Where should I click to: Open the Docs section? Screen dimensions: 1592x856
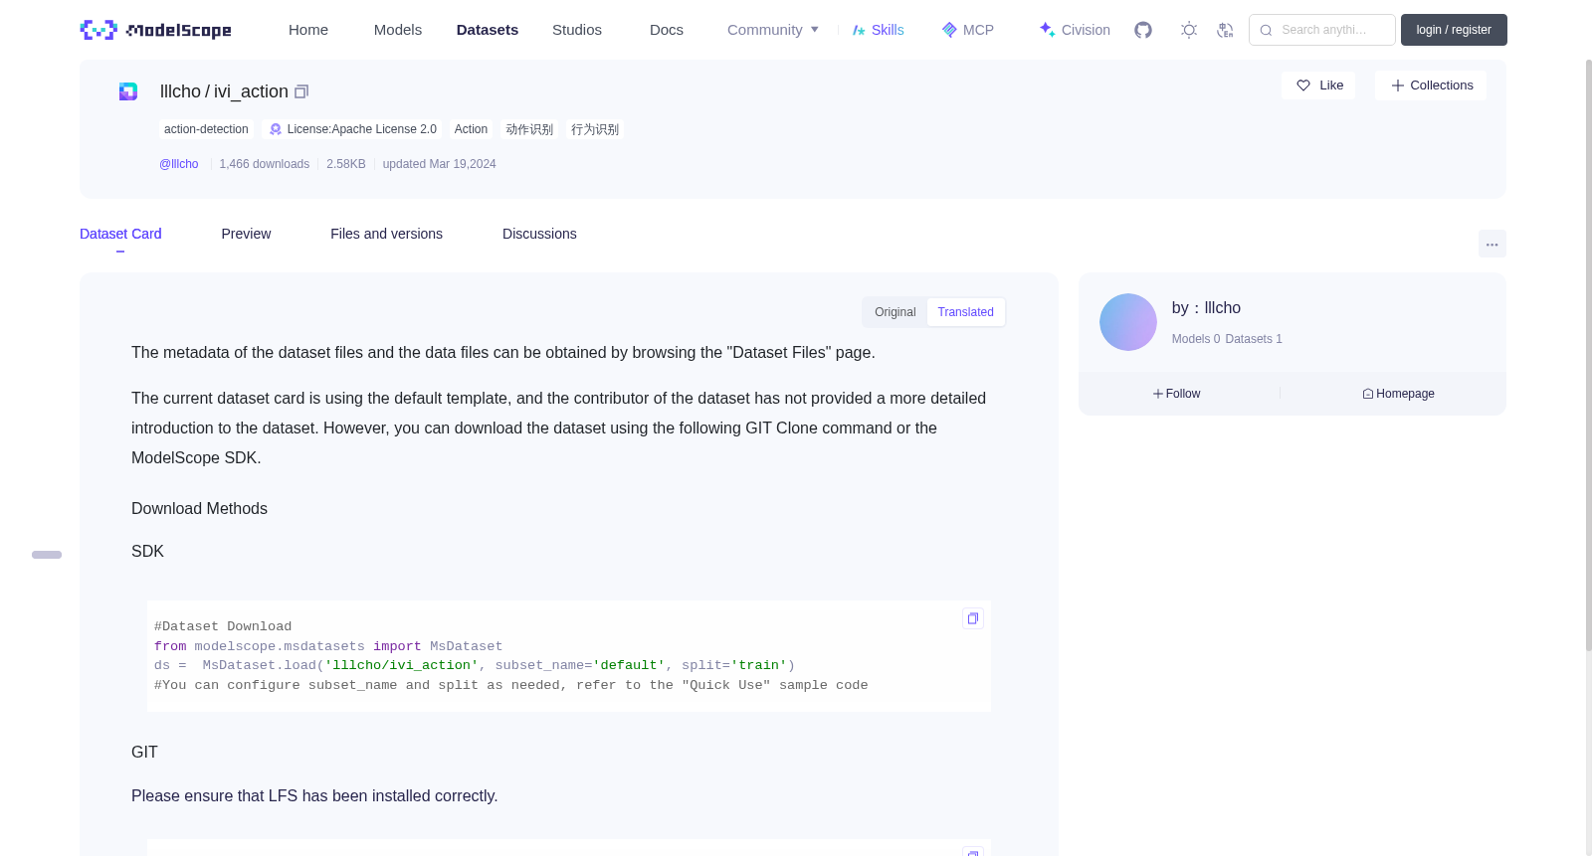[x=667, y=30]
